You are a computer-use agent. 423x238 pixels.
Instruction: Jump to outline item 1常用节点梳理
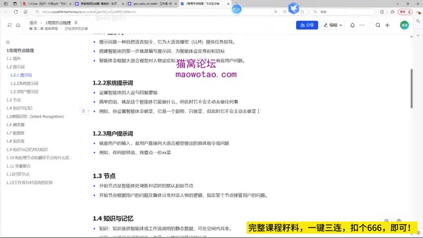[20, 50]
